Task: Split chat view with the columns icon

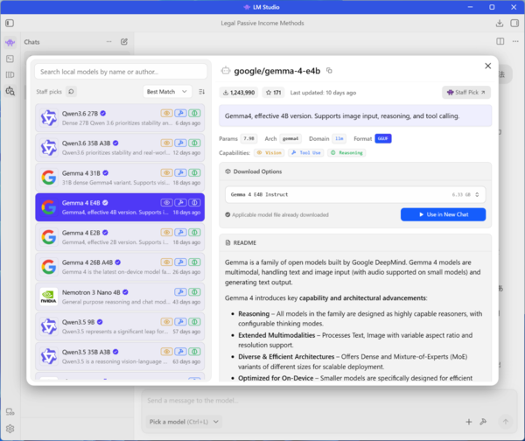Action: coord(500,41)
